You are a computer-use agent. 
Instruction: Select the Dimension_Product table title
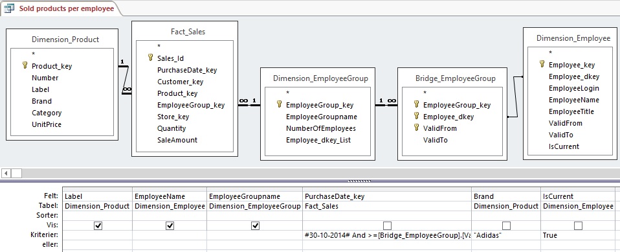(65, 40)
